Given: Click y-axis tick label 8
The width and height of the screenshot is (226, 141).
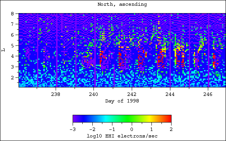Looking at the screenshot, I should (12, 14).
